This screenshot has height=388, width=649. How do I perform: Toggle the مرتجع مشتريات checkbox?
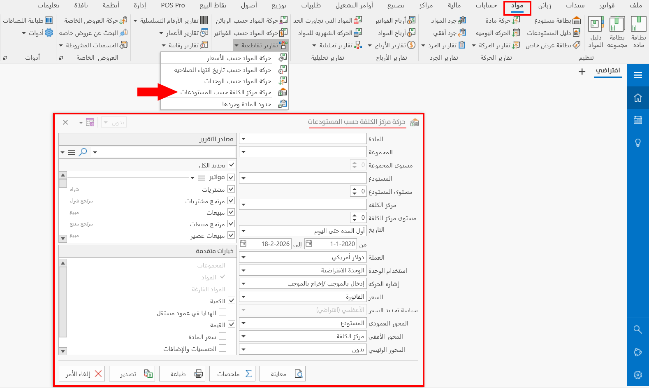(x=231, y=200)
